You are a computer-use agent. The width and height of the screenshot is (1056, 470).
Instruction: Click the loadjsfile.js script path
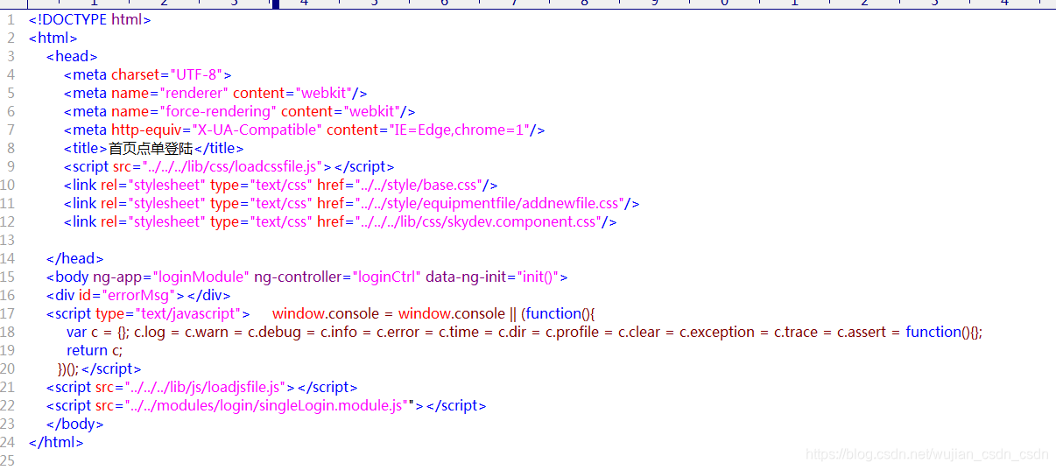tap(206, 387)
